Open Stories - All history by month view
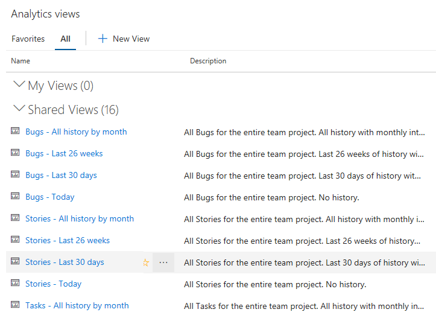Screen dimensions: 436x318 click(x=80, y=218)
